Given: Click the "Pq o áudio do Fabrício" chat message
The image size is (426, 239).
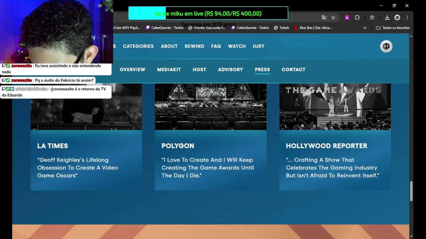Looking at the screenshot, I should pyautogui.click(x=48, y=80).
